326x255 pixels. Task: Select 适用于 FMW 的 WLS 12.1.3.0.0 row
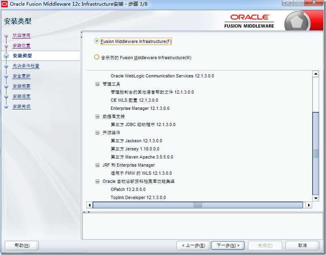(141, 173)
